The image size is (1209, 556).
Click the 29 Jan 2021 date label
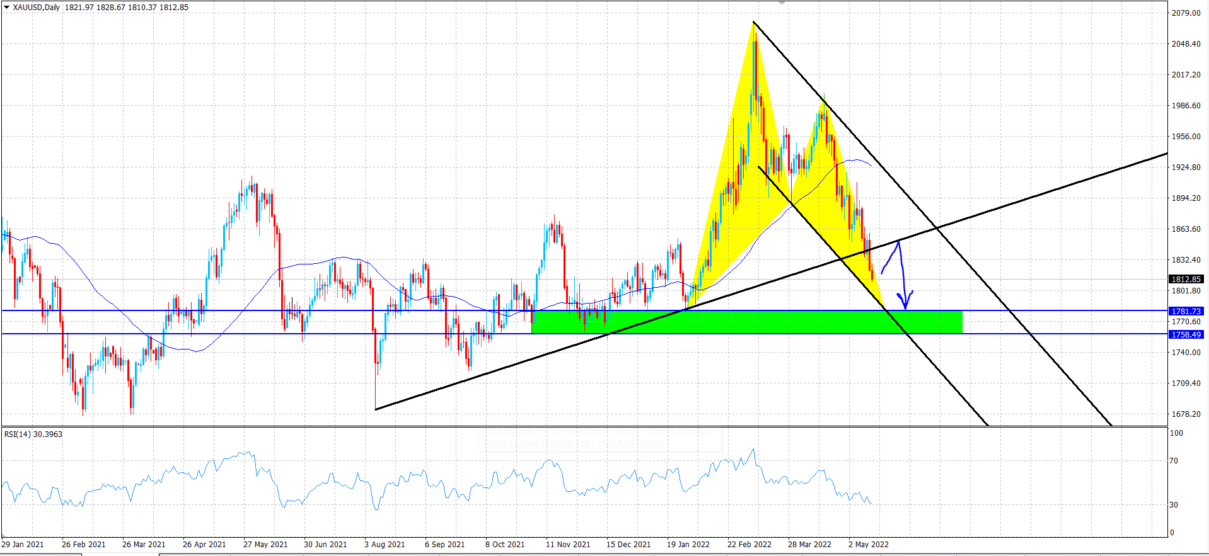pos(23,545)
